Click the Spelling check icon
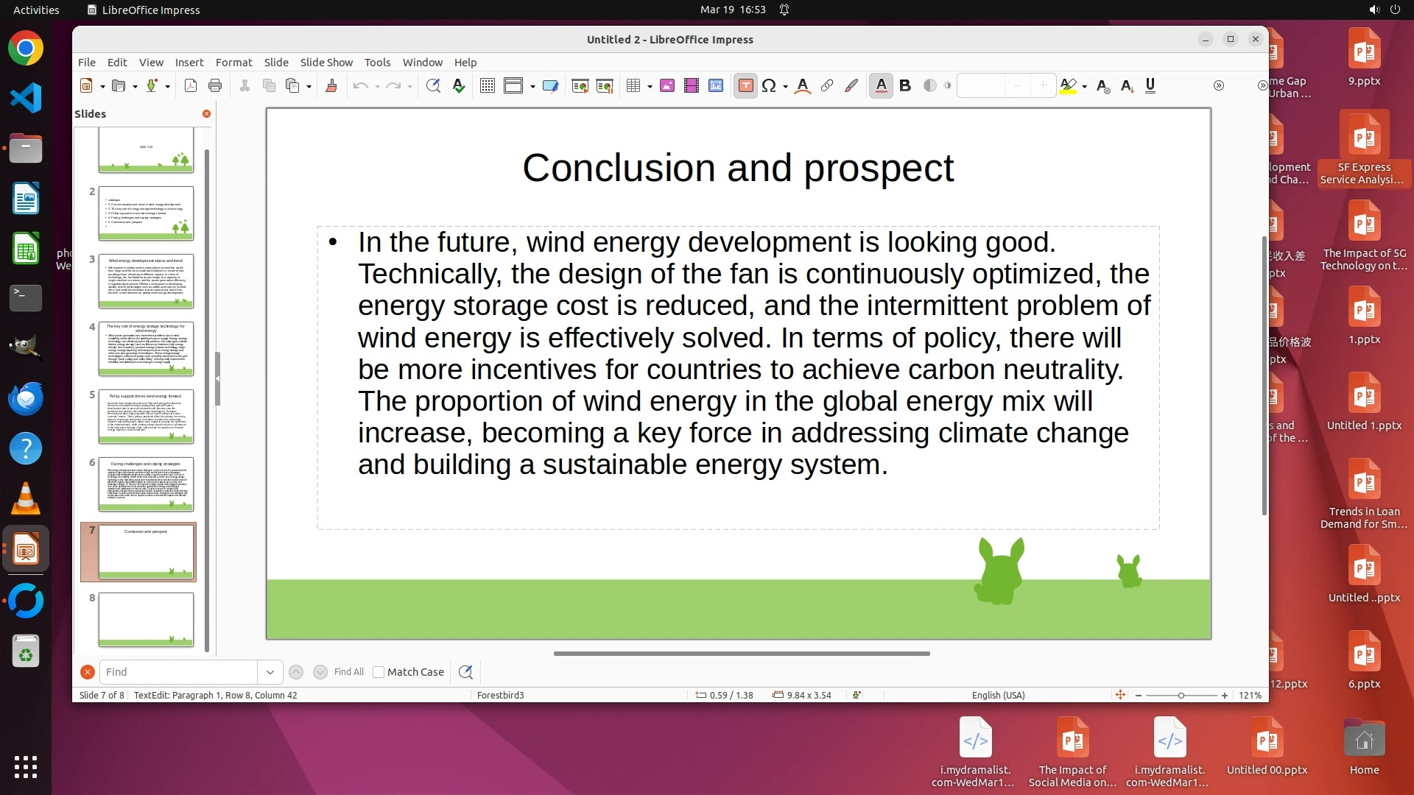This screenshot has height=795, width=1414. click(459, 86)
